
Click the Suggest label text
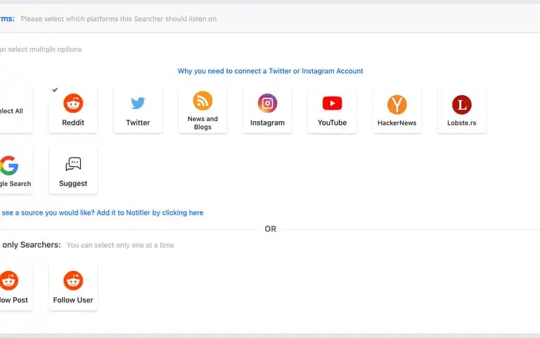click(x=73, y=184)
